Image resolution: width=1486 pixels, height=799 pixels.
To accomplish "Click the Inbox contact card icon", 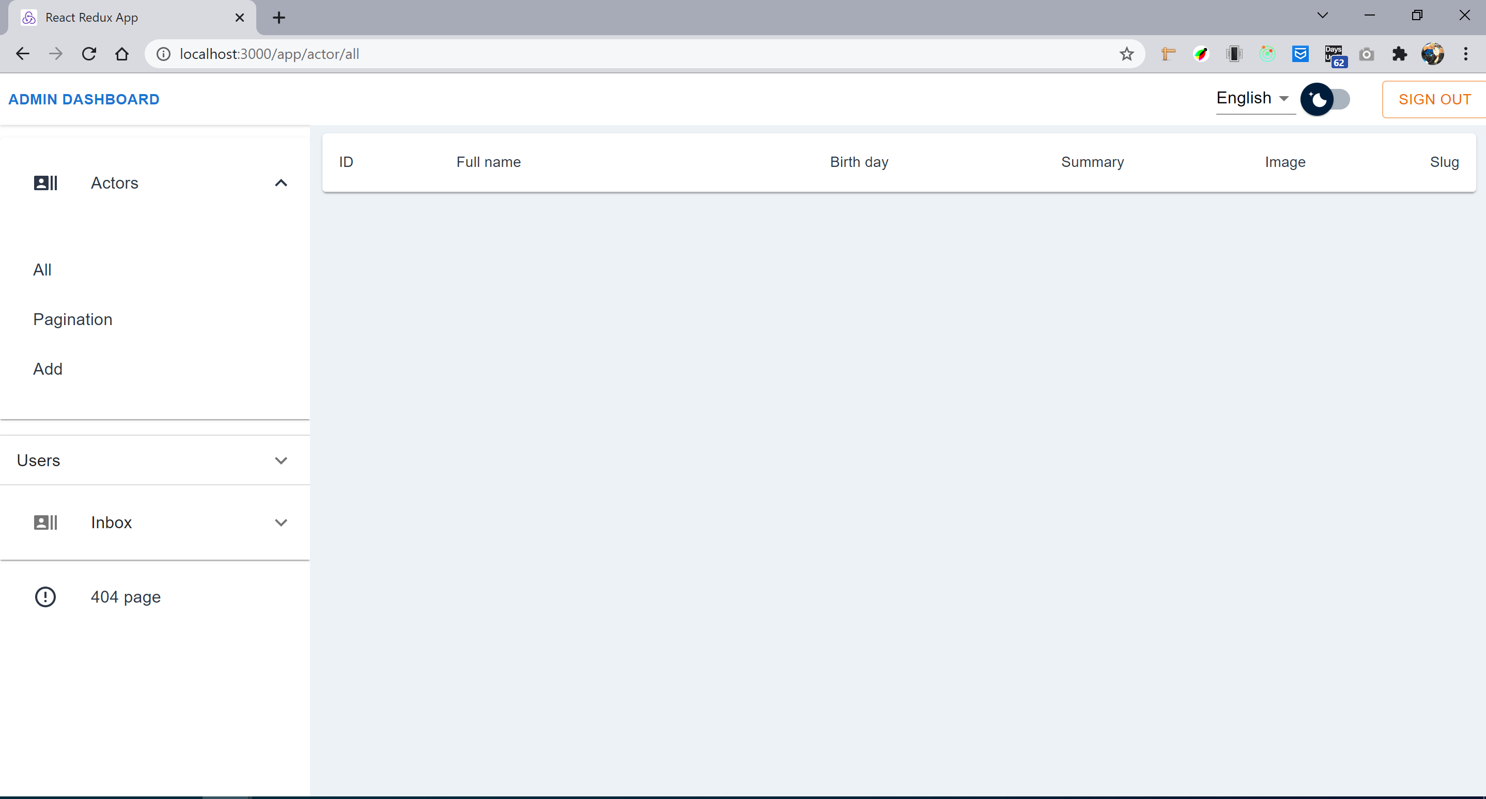I will click(45, 522).
